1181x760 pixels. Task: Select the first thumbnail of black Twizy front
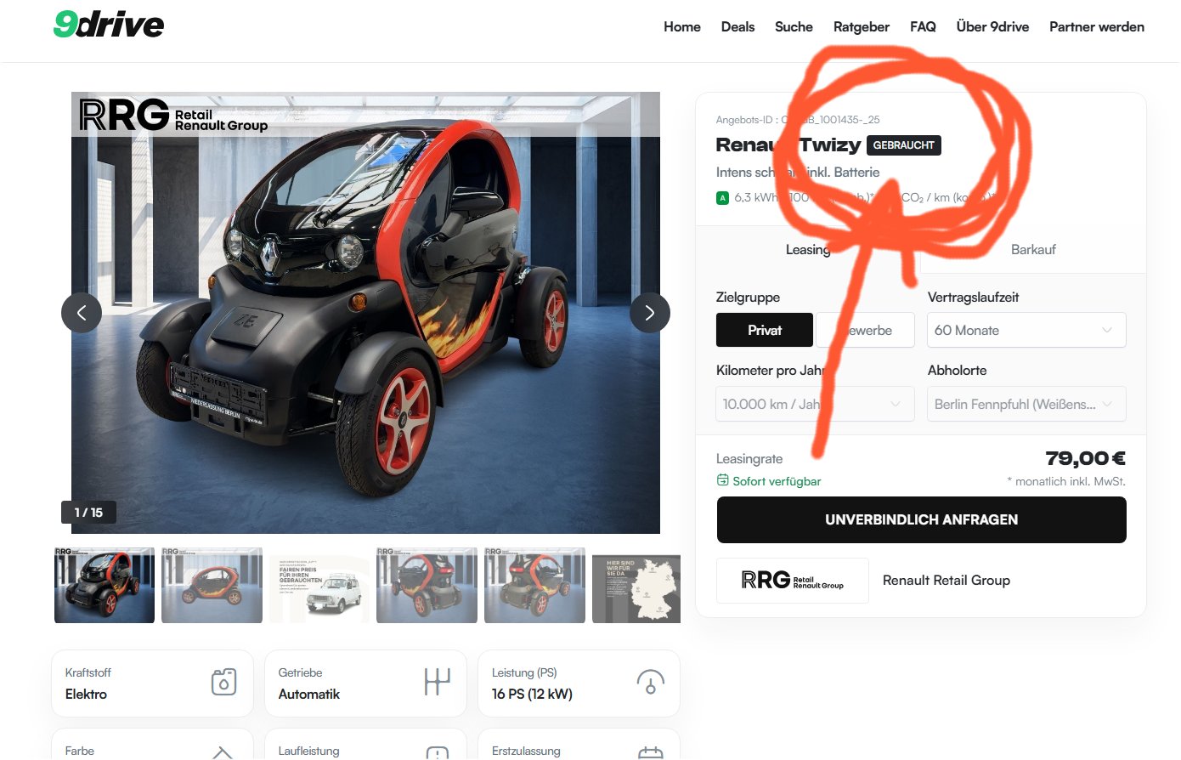pos(105,585)
